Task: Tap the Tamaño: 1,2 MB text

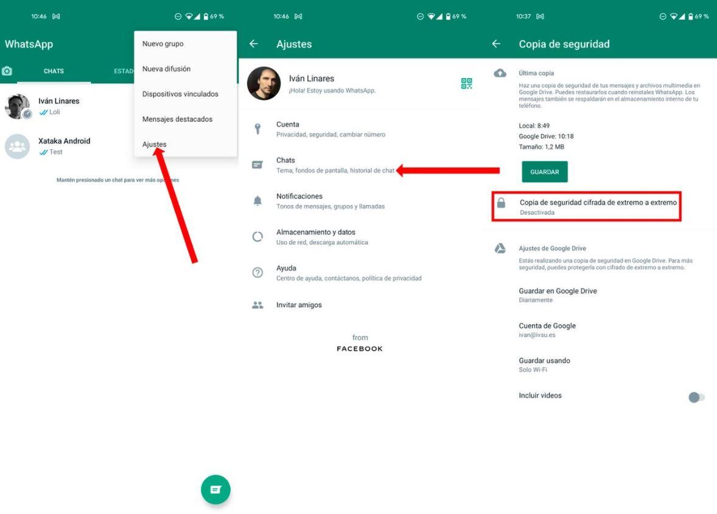Action: 542,147
